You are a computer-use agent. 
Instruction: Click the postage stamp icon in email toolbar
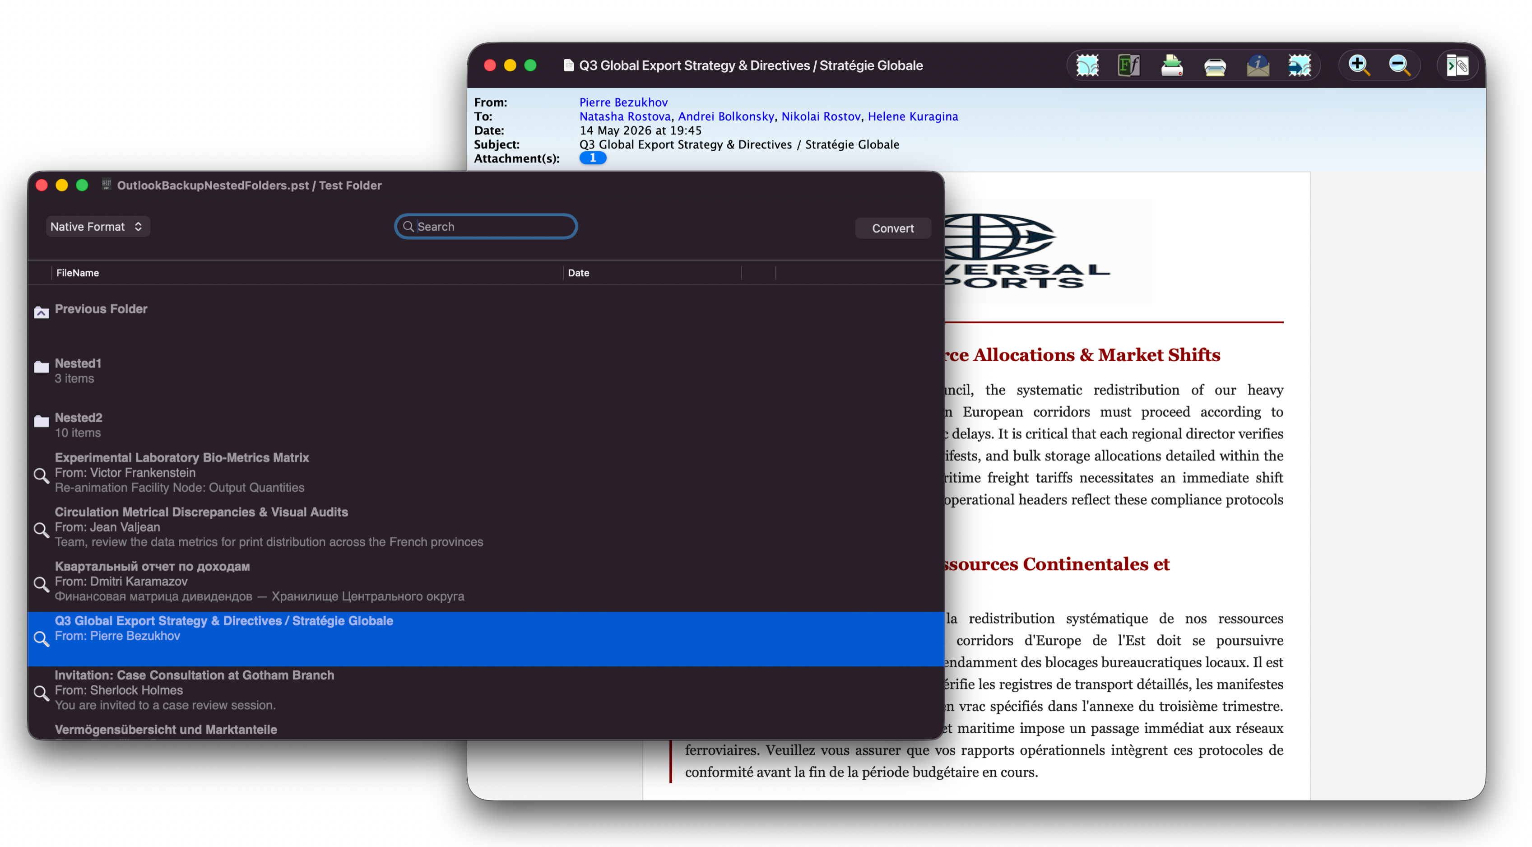(x=1087, y=65)
